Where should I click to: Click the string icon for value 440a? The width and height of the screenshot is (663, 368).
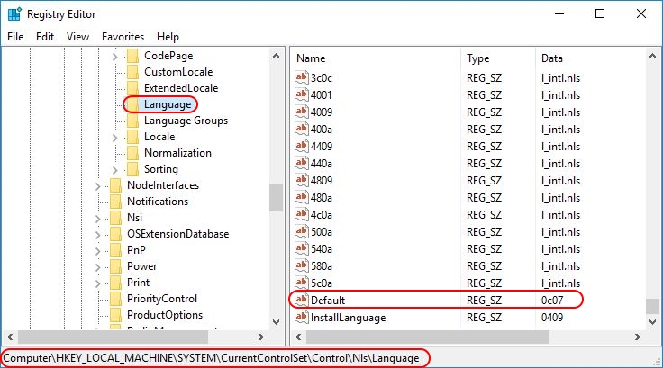point(302,163)
